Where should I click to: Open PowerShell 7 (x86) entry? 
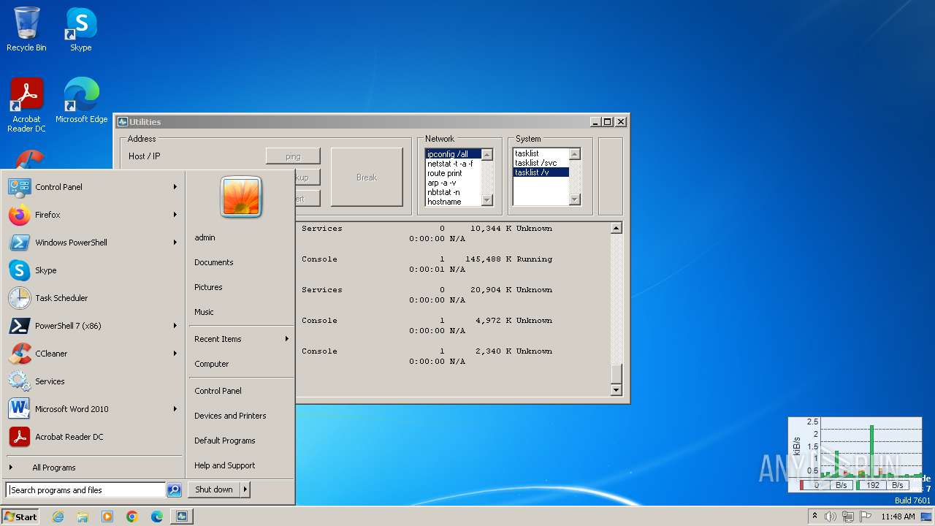[x=93, y=326]
